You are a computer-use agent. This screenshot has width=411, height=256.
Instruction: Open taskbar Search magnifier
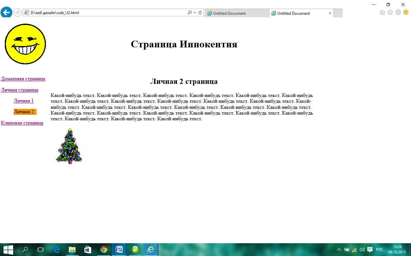[25, 250]
